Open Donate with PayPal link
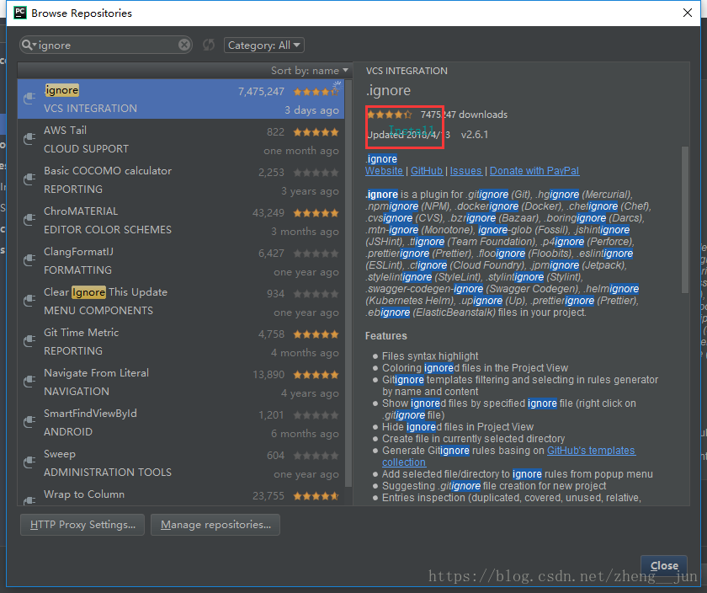The width and height of the screenshot is (707, 593). [534, 171]
